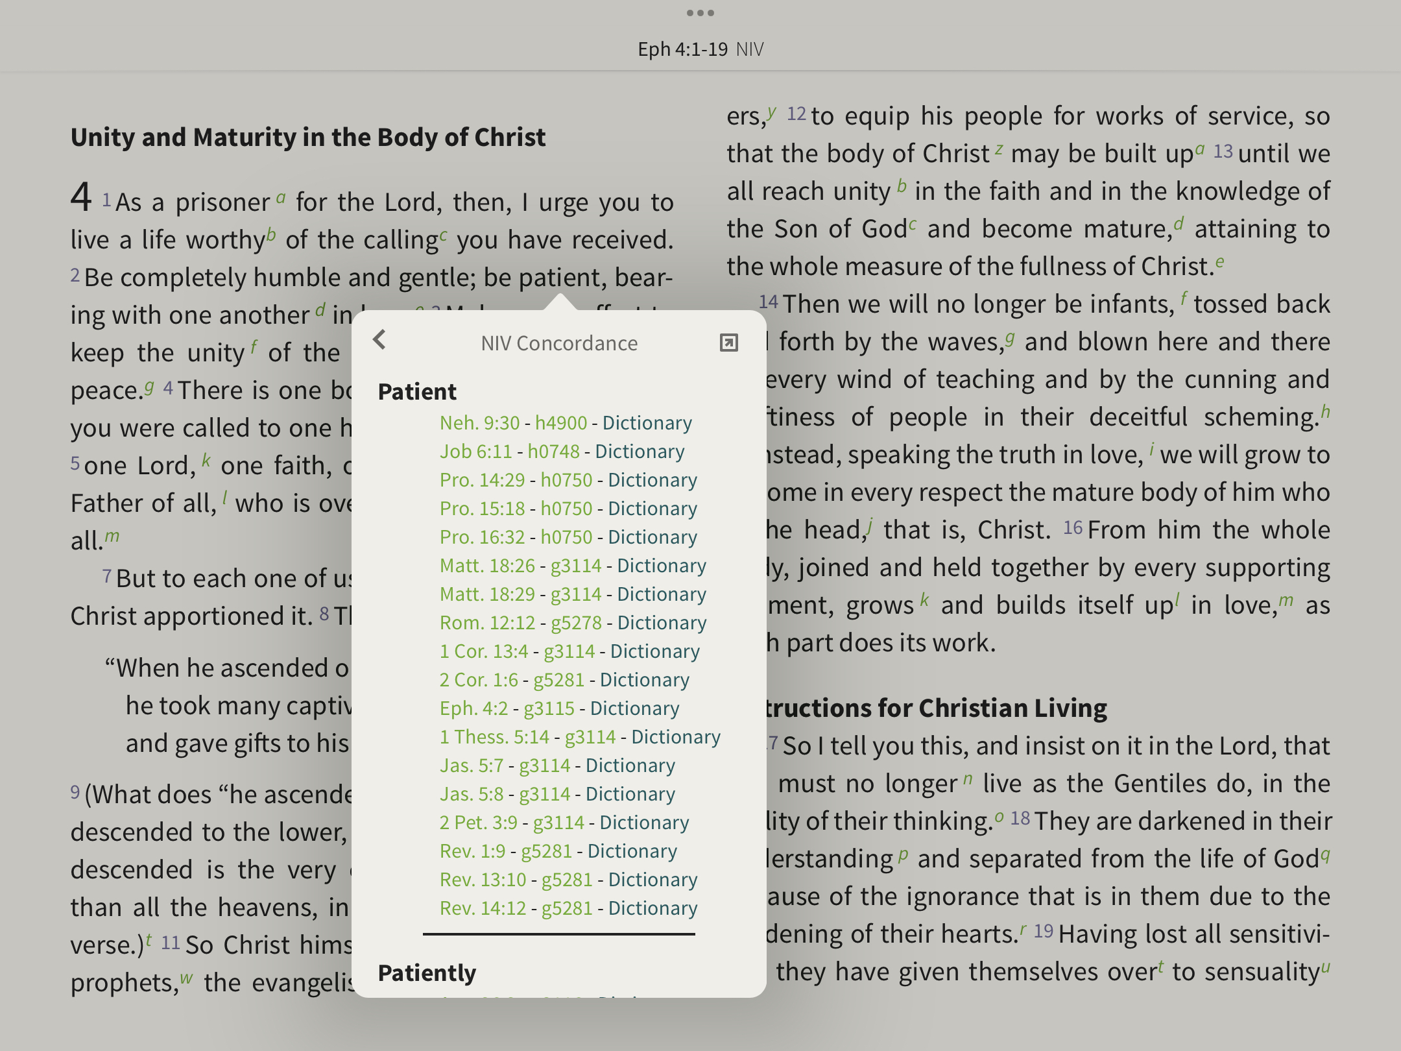Tap the Patiently concordance heading
The width and height of the screenshot is (1401, 1051).
(427, 973)
